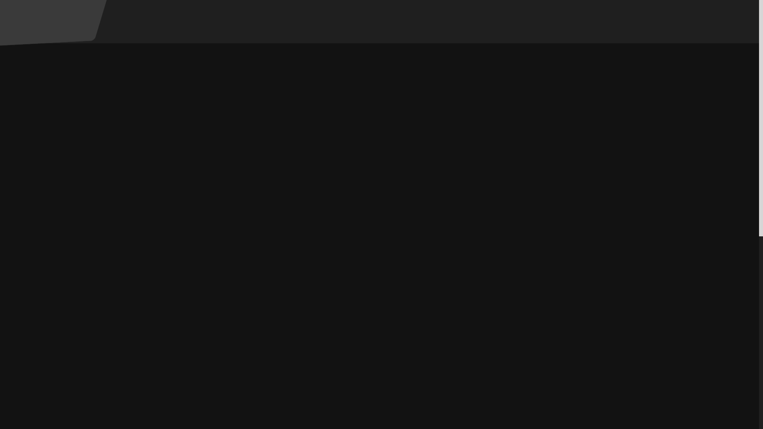Click the empty black content area
This screenshot has width=763, height=429.
coord(380,236)
